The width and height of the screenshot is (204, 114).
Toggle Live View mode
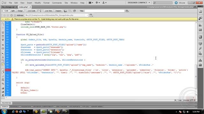point(48,11)
